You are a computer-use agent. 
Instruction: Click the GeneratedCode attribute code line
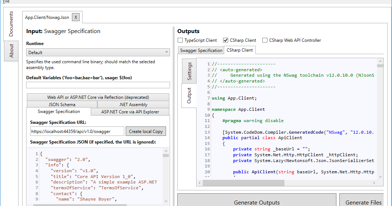tap(298, 132)
